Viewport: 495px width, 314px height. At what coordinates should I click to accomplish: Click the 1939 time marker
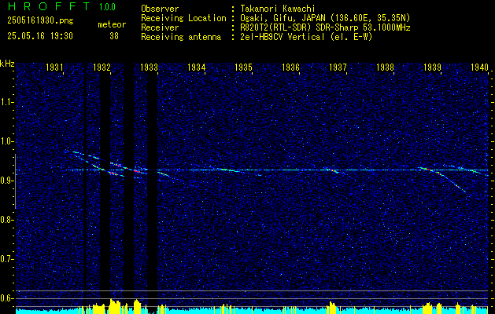[433, 67]
